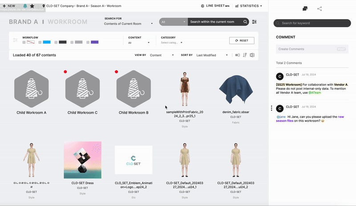Click the search magnifier icon in room search
This screenshot has width=356, height=206.
click(245, 22)
